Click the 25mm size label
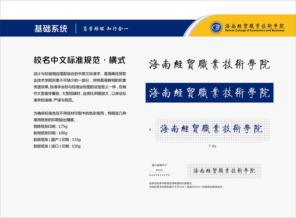The width and height of the screenshot is (296, 218). (159, 170)
